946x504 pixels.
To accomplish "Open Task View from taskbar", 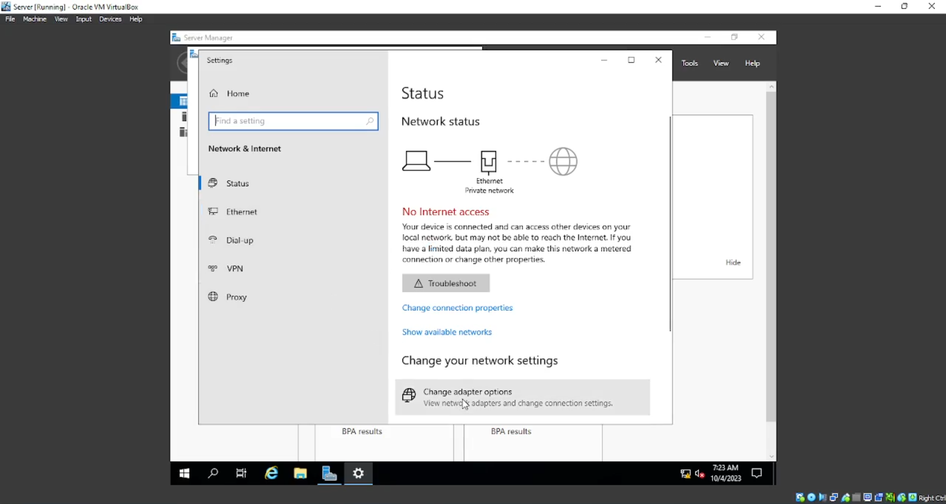I will pyautogui.click(x=241, y=473).
